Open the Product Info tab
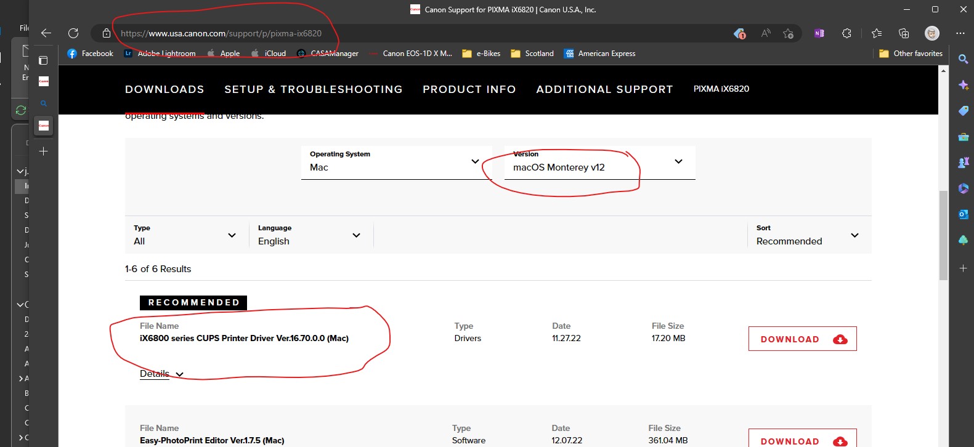Image resolution: width=974 pixels, height=447 pixels. tap(469, 89)
